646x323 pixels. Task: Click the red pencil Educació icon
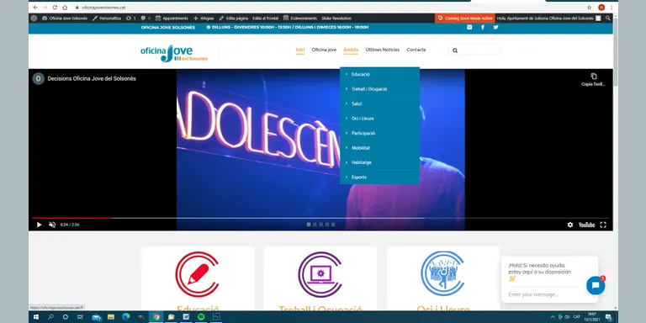[x=198, y=274]
